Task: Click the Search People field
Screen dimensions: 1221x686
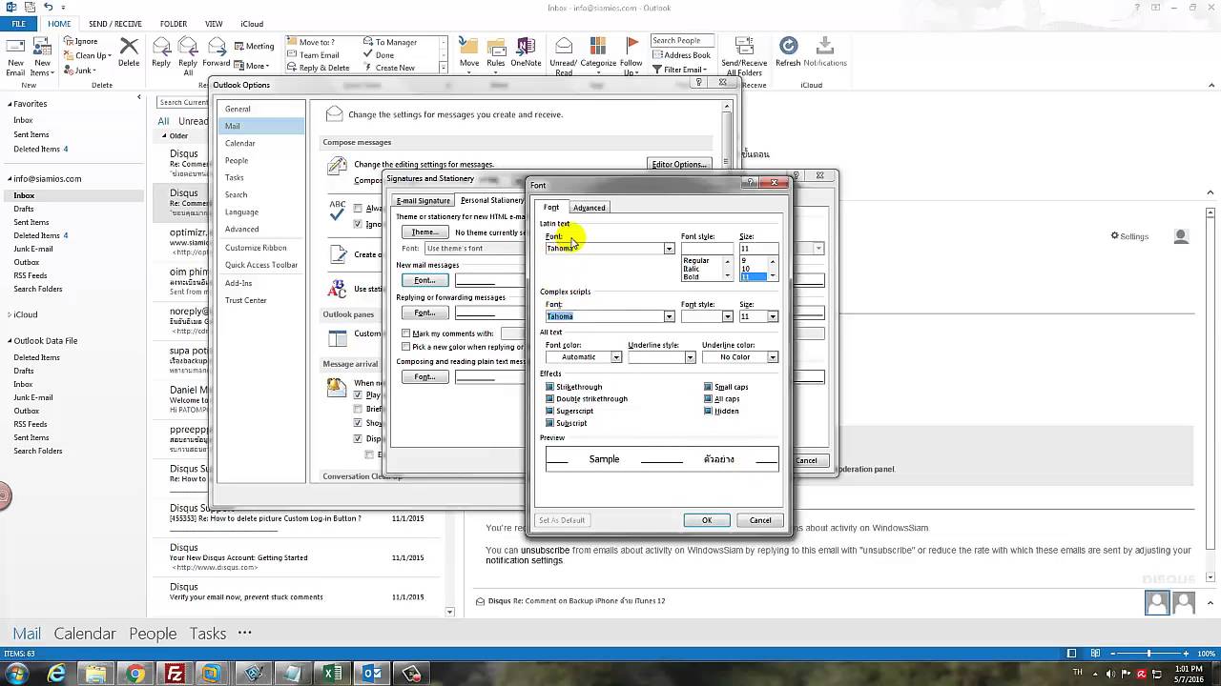Action: click(681, 41)
